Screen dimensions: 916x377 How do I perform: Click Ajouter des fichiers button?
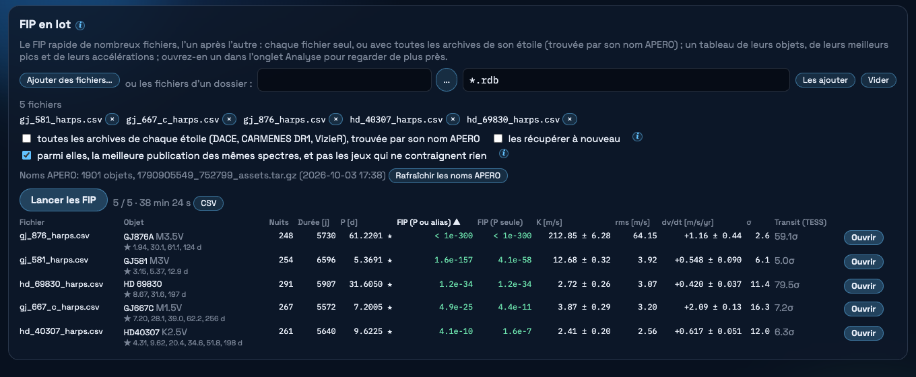point(69,80)
